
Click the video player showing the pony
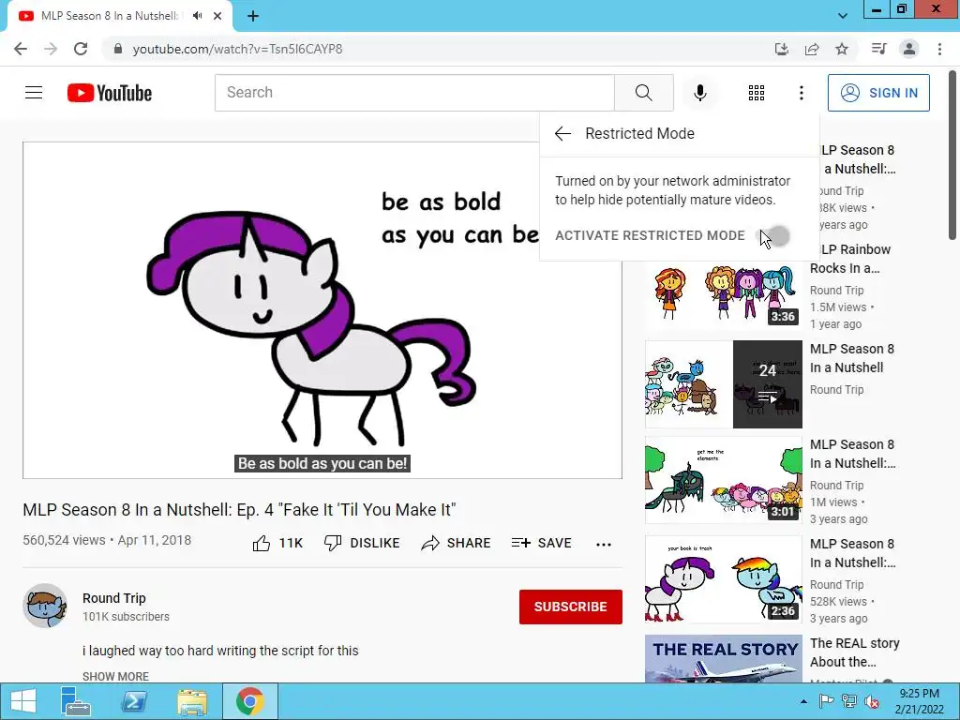tap(322, 310)
